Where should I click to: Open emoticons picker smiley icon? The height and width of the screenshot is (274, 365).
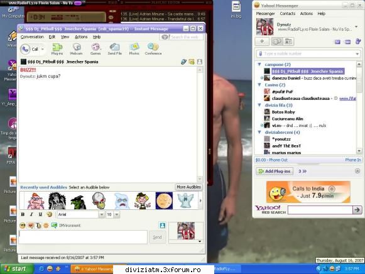pos(23,226)
